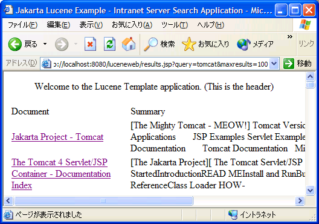
Task: Open the Back button history dropdown arrow
Action: point(45,44)
